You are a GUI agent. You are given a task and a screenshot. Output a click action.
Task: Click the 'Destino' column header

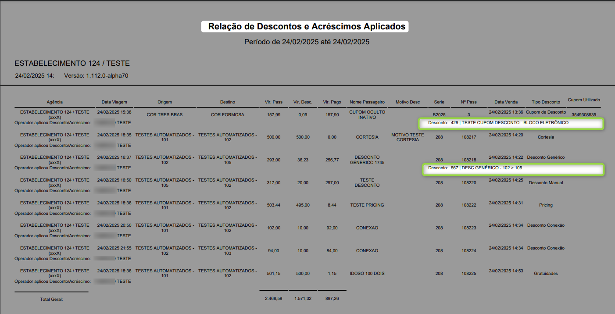228,102
